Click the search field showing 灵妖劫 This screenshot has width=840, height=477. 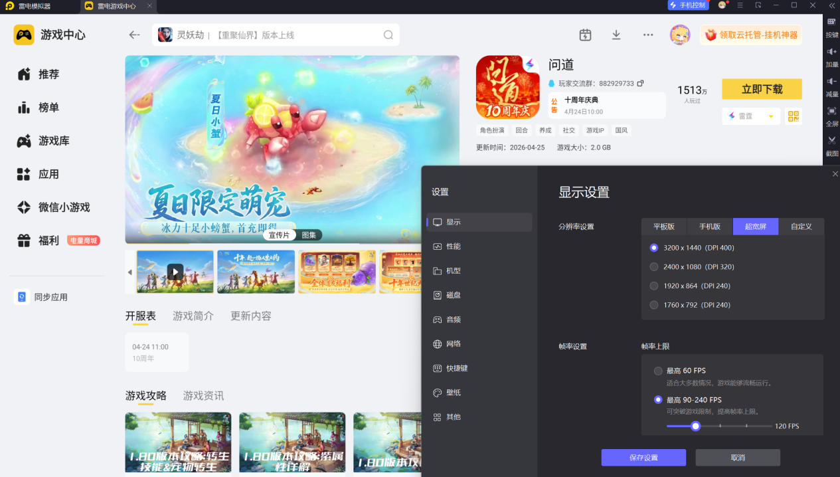(276, 35)
